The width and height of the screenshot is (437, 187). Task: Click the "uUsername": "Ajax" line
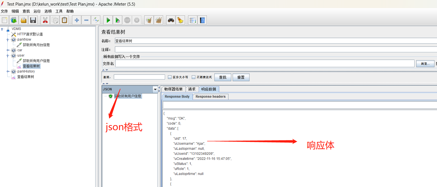[x=189, y=144]
